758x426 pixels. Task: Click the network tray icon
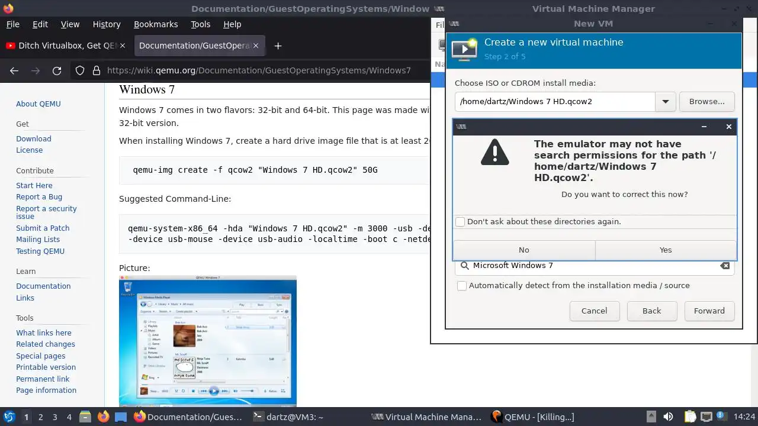pyautogui.click(x=706, y=417)
